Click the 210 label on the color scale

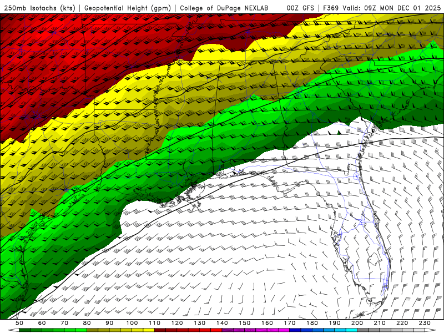(x=380, y=323)
